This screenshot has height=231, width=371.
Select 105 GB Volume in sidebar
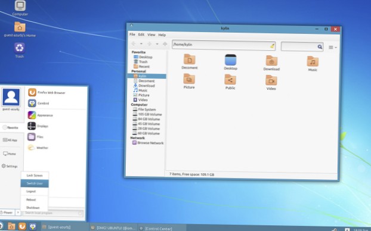click(x=147, y=114)
